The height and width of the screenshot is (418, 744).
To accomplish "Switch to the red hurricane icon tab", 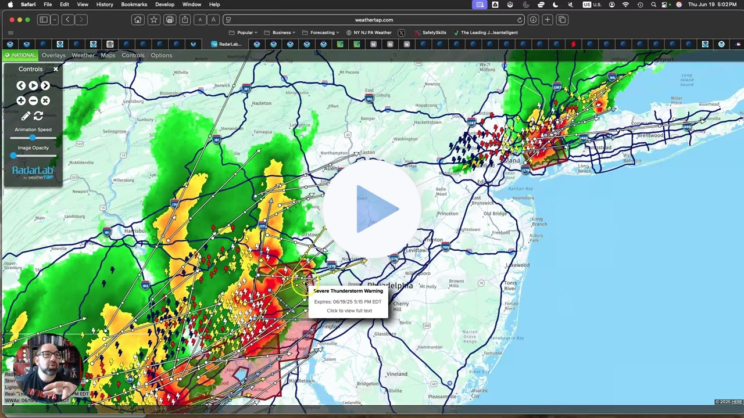I will [x=573, y=44].
